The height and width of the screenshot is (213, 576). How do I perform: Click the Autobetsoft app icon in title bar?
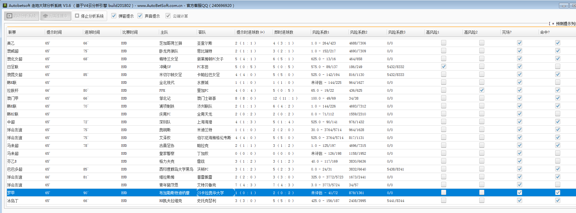point(5,5)
